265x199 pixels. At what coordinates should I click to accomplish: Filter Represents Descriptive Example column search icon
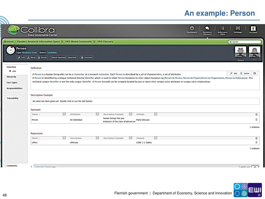(x=130, y=138)
